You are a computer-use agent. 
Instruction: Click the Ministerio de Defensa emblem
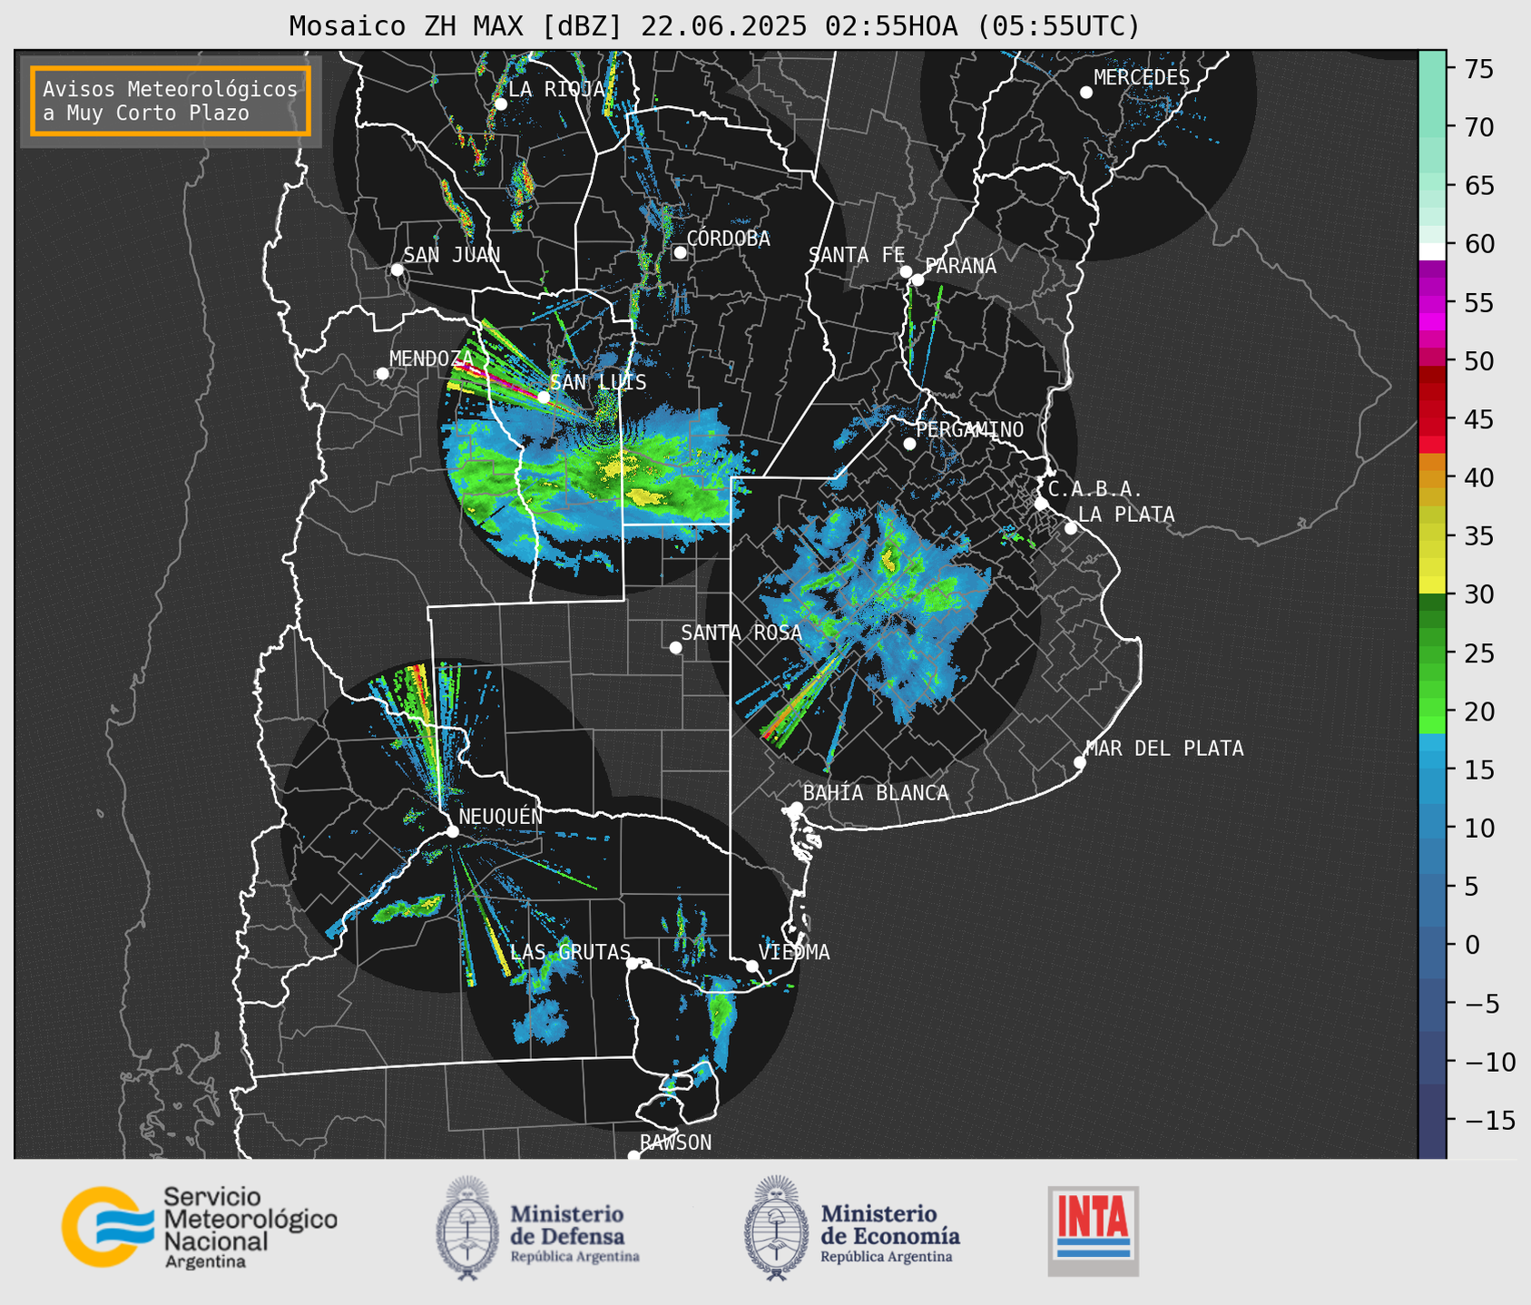pyautogui.click(x=467, y=1228)
